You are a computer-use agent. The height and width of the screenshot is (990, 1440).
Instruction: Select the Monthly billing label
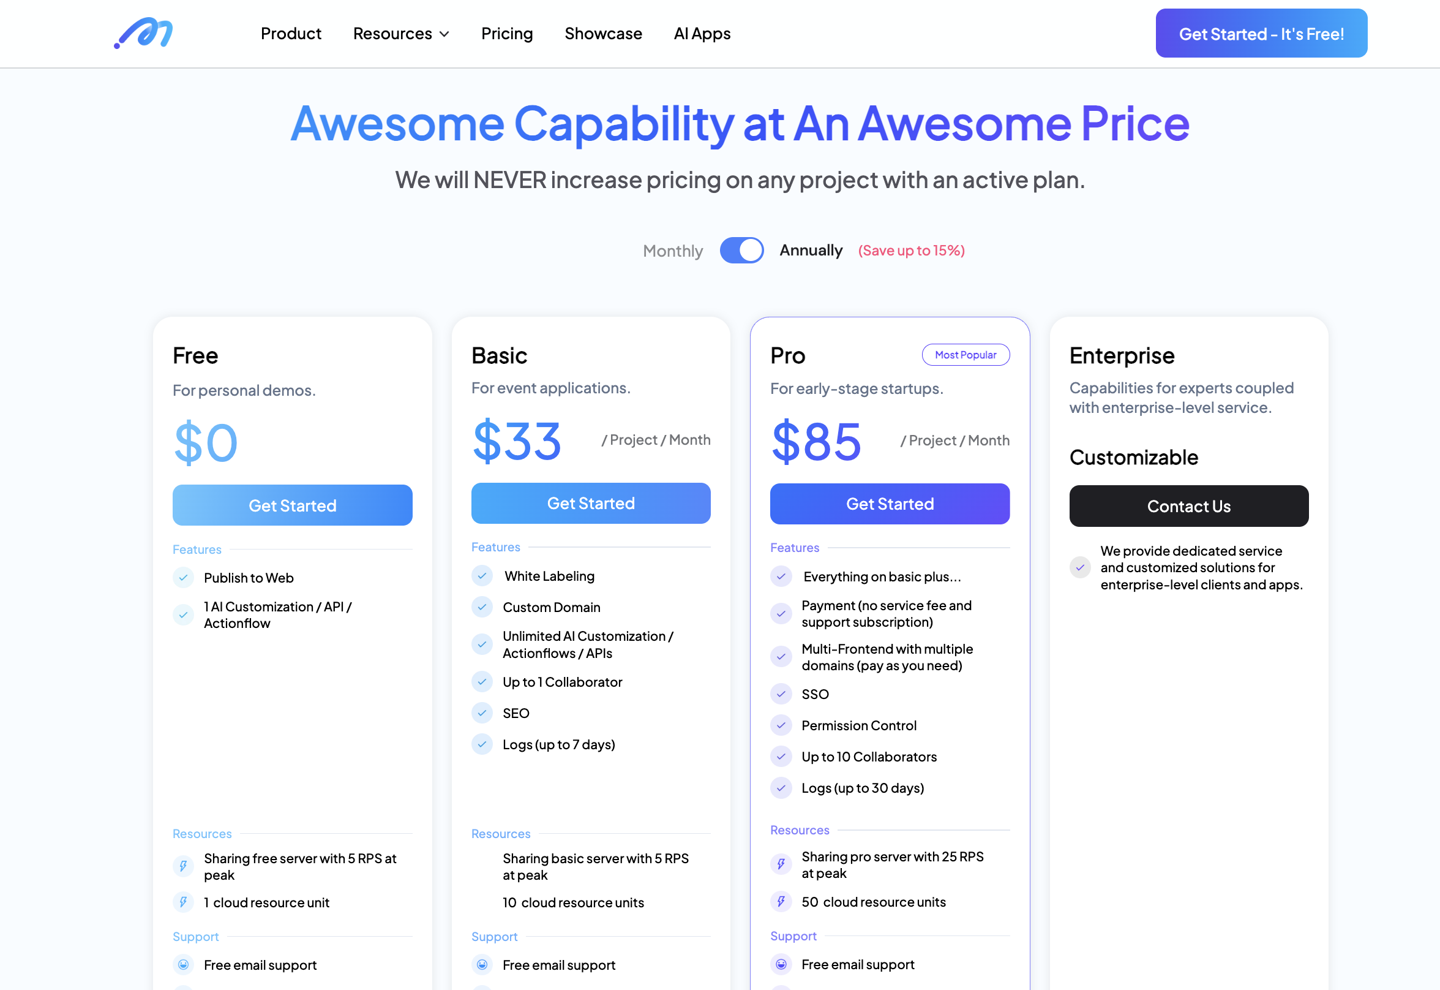tap(672, 251)
